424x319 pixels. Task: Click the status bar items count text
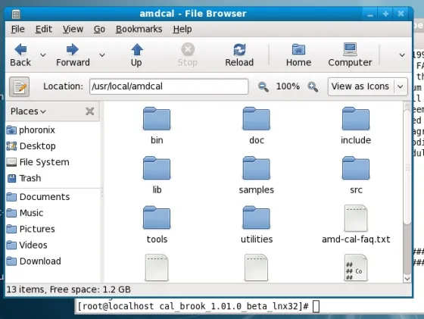(x=68, y=289)
